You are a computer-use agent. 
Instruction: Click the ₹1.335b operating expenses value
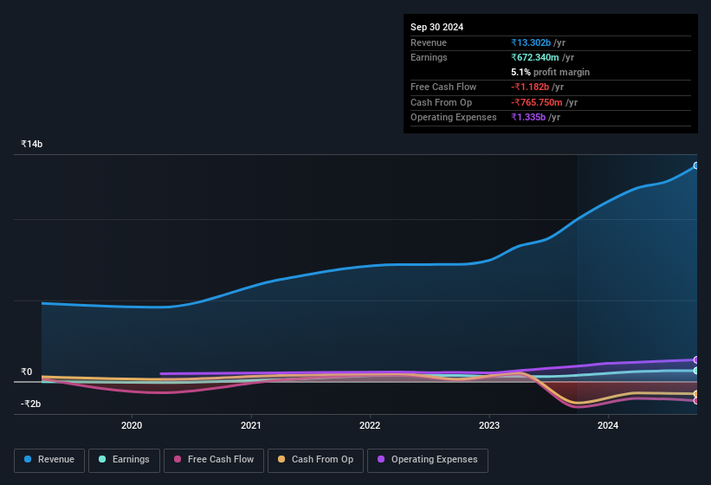[x=528, y=118]
